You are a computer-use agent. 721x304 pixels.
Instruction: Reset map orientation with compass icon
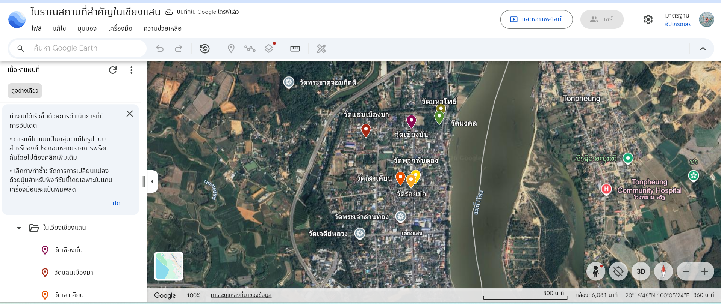(x=663, y=271)
